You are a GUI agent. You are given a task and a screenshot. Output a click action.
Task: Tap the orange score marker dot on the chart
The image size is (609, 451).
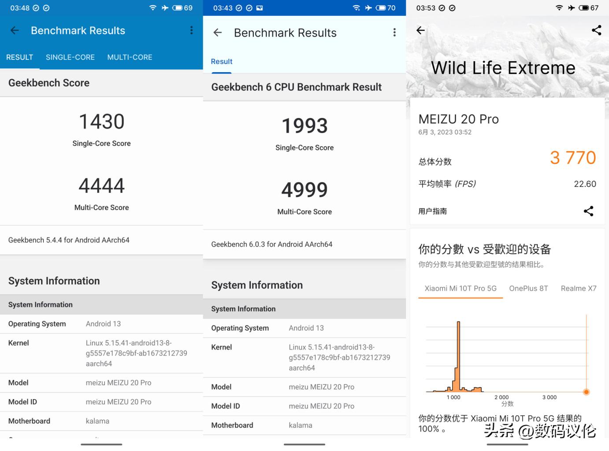click(586, 392)
